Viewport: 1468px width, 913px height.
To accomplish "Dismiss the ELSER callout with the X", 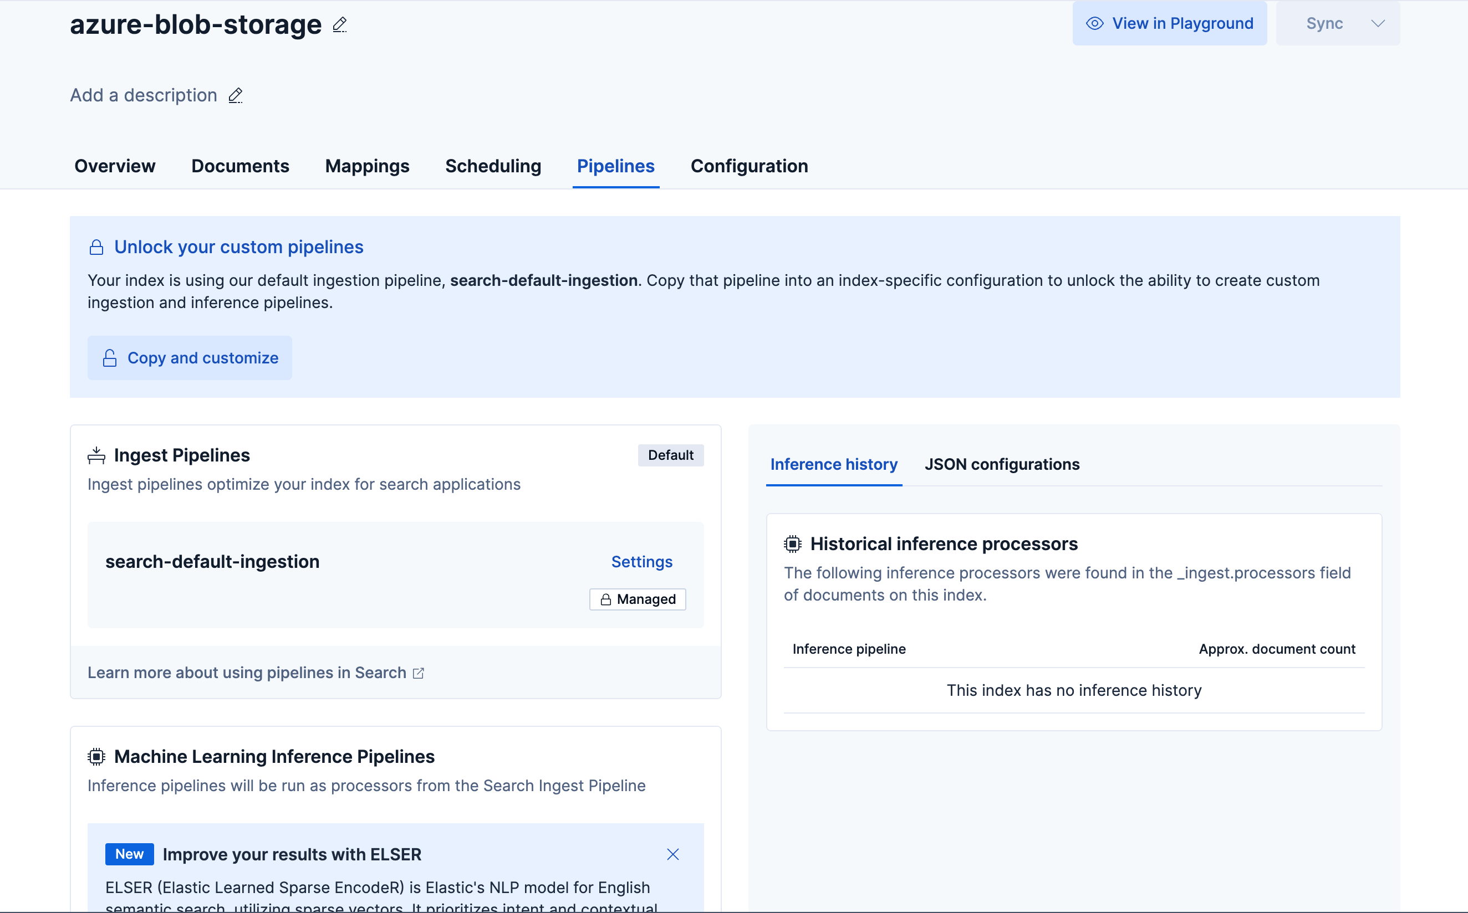I will pos(673,854).
